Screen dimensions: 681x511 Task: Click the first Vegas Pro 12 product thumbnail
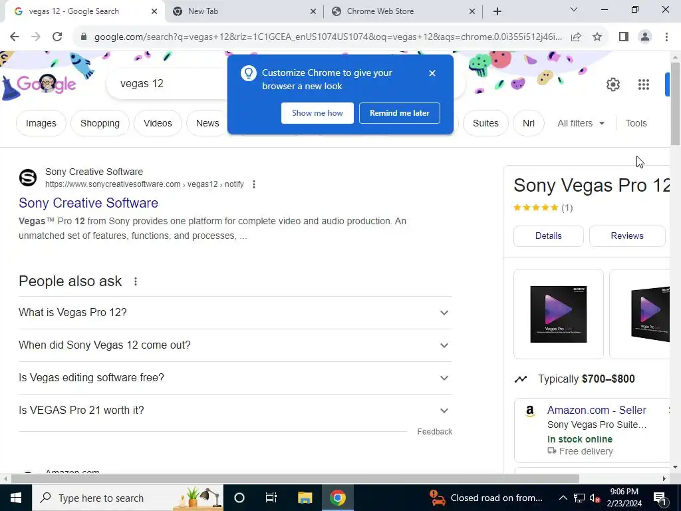pos(558,314)
